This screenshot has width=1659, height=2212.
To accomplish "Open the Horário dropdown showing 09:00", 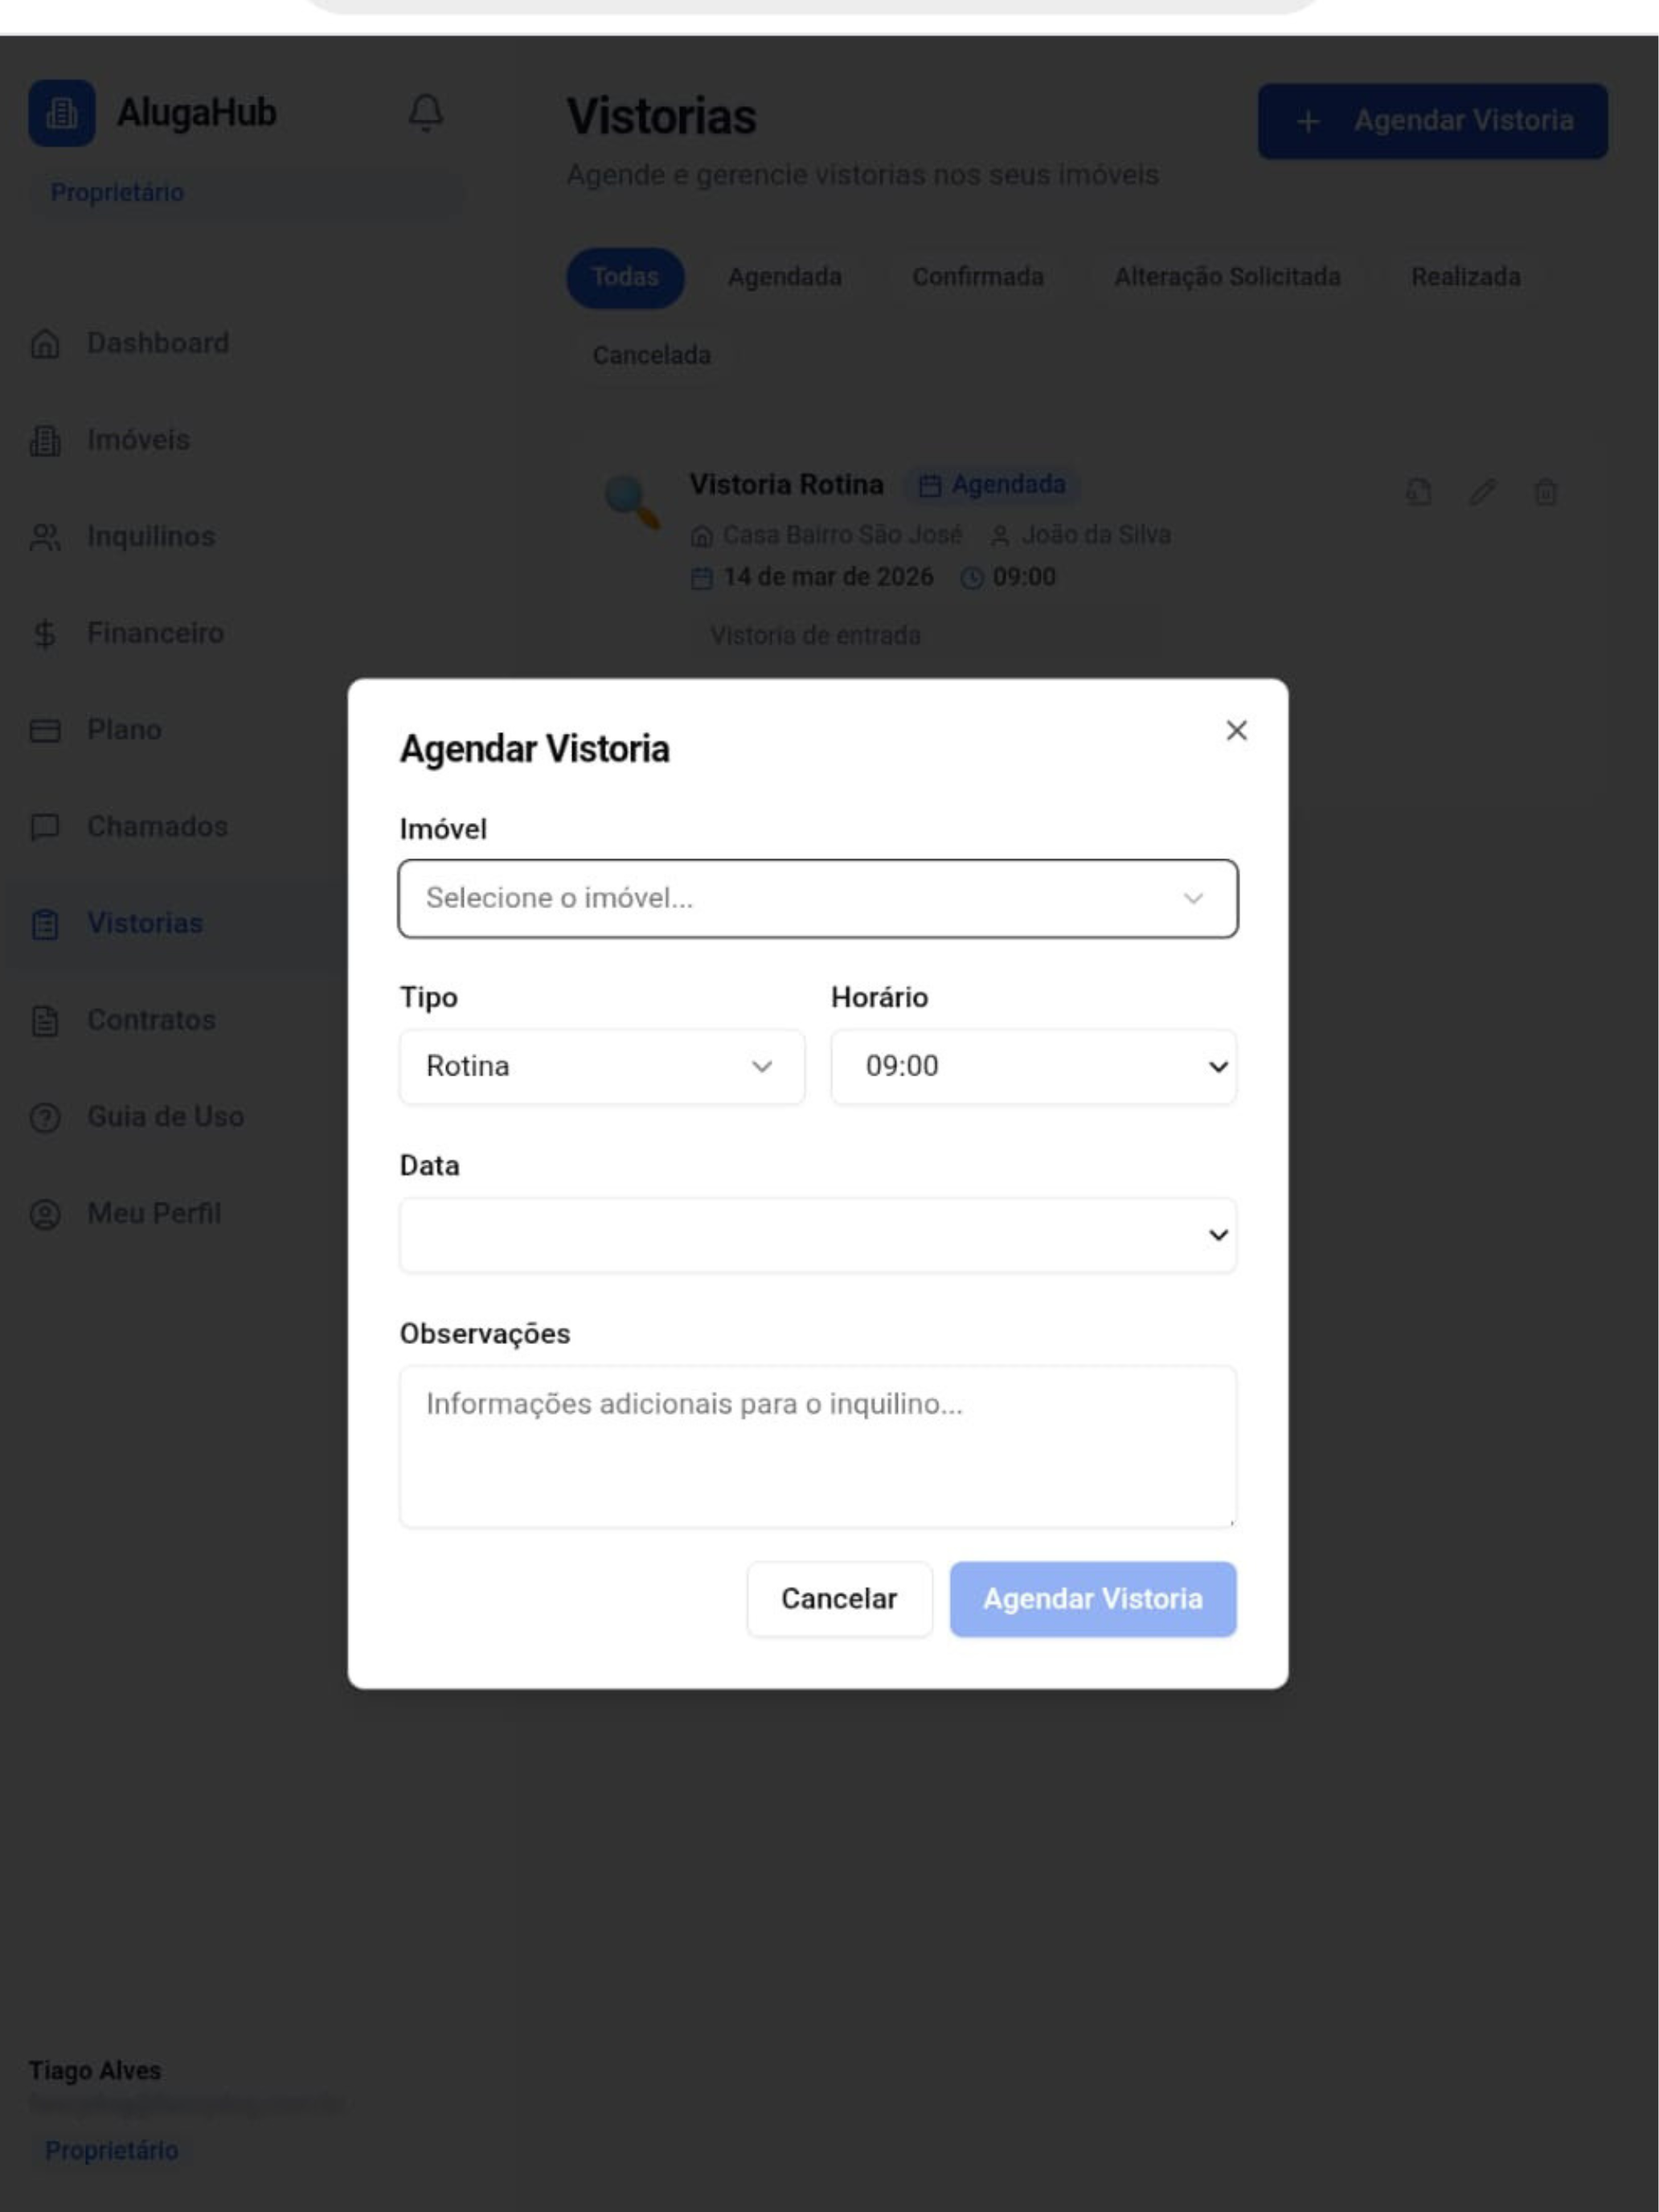I will (x=1034, y=1067).
